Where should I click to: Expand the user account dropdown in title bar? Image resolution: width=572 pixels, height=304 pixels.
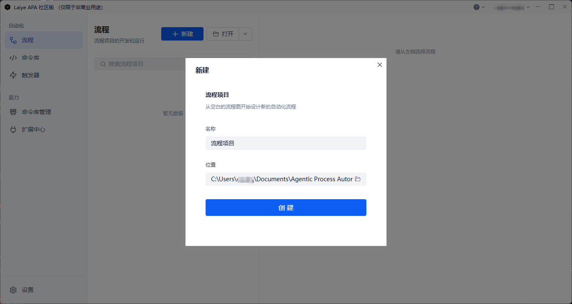(528, 7)
